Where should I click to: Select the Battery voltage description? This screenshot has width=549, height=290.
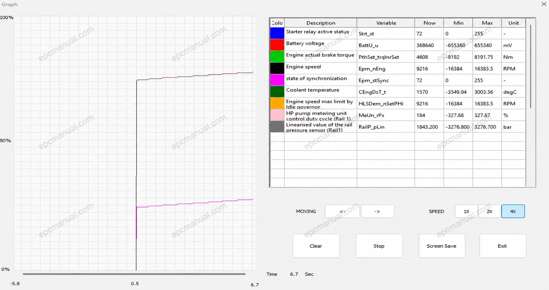coord(321,45)
